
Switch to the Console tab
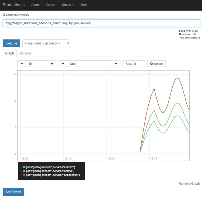tap(25, 53)
